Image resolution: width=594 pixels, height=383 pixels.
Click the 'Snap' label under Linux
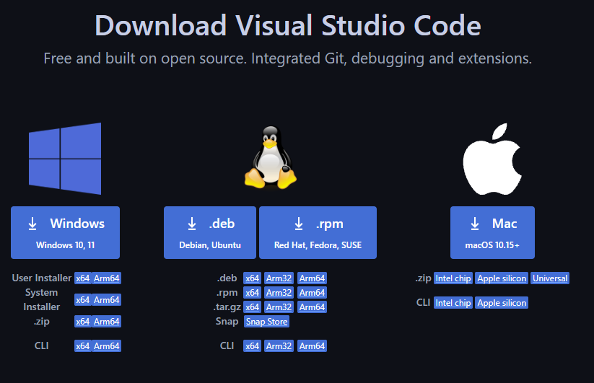point(227,321)
